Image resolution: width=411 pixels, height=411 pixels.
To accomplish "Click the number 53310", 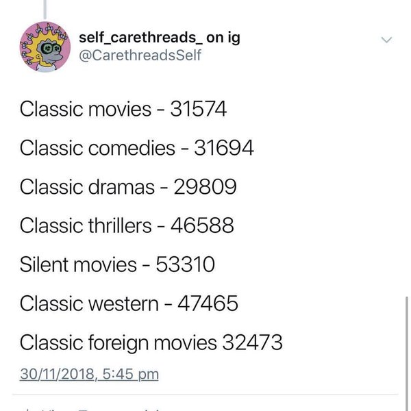I will tap(184, 264).
